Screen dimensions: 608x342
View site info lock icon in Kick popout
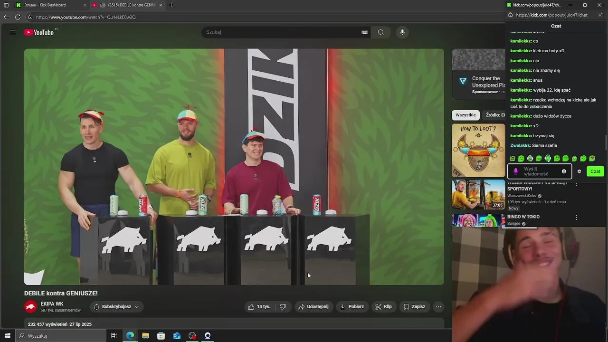[x=511, y=15]
